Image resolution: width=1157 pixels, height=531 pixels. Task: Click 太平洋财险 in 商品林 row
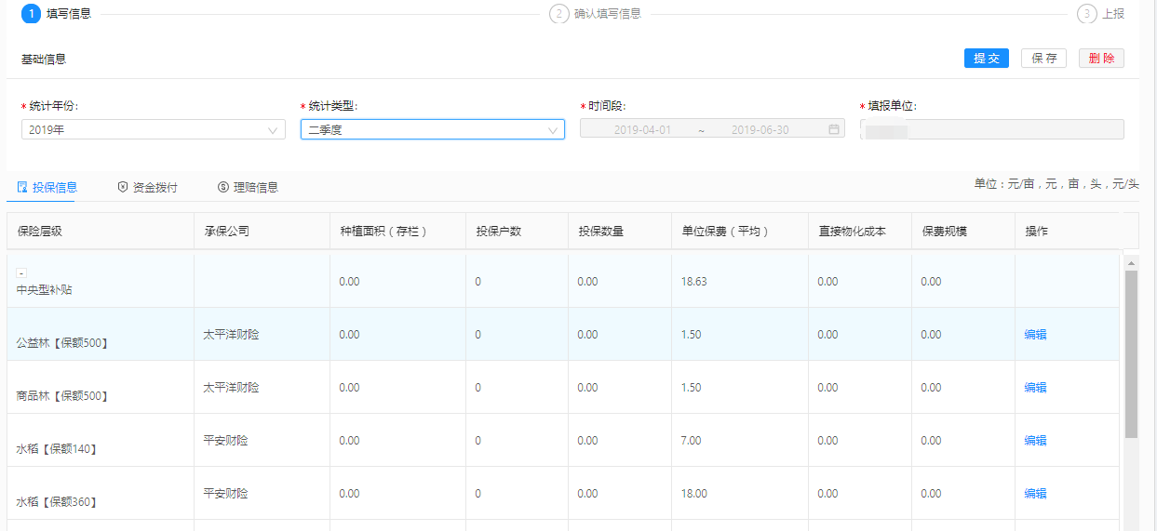[231, 387]
